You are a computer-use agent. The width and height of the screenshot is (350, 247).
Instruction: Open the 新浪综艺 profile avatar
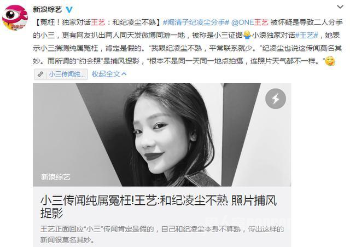[15, 18]
